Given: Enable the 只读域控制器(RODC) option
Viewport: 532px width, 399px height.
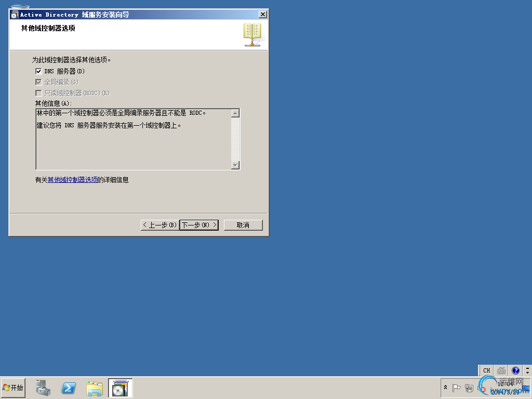Looking at the screenshot, I should 38,92.
